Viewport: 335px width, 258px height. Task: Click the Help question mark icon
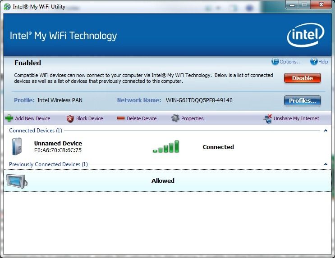[314, 61]
